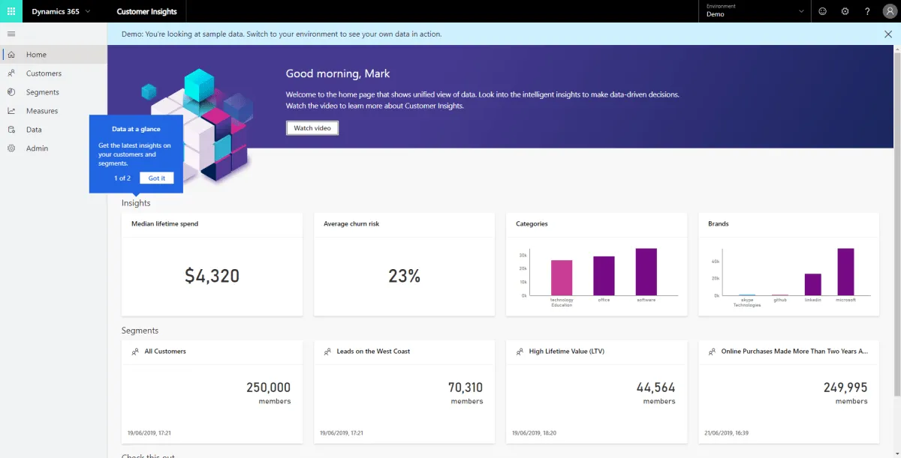Collapse the sidebar with hamburger icon

[11, 34]
